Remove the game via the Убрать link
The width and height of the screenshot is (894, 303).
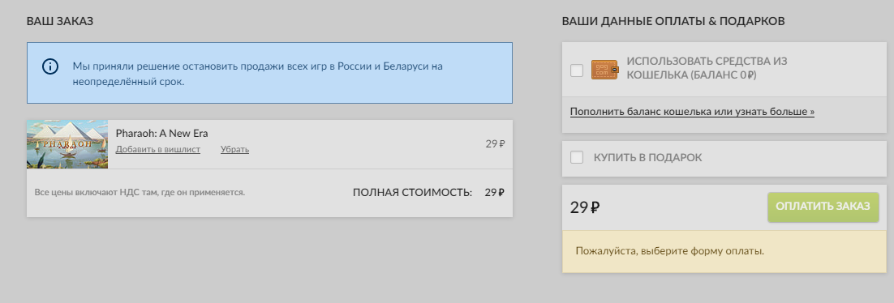pos(235,149)
